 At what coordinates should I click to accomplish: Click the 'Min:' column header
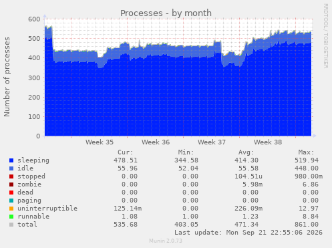(186, 152)
